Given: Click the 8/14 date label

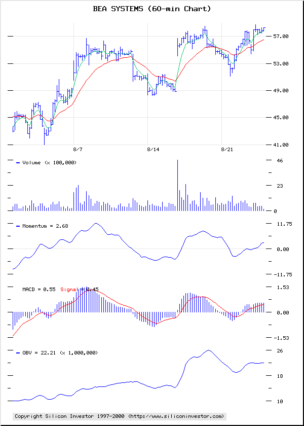Looking at the screenshot, I should point(153,150).
